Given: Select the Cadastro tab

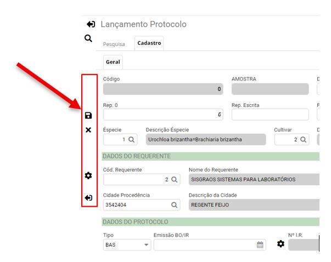Looking at the screenshot, I should click(149, 43).
